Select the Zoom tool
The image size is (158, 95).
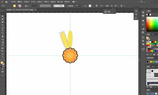tap(3, 57)
